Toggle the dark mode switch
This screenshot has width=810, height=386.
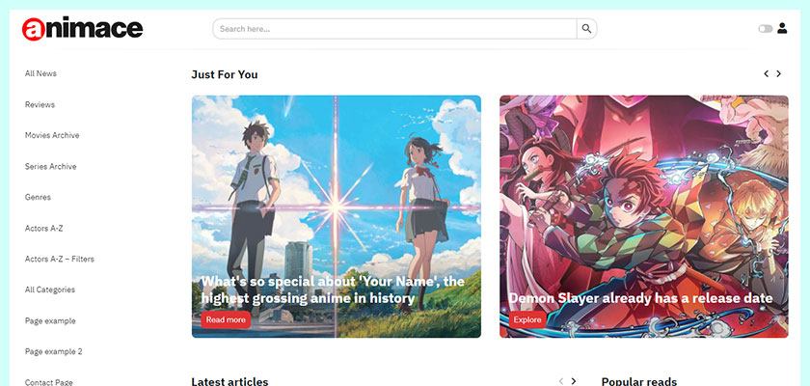(x=765, y=29)
